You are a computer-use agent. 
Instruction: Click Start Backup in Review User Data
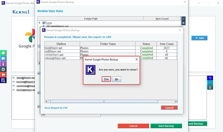(x=166, y=126)
